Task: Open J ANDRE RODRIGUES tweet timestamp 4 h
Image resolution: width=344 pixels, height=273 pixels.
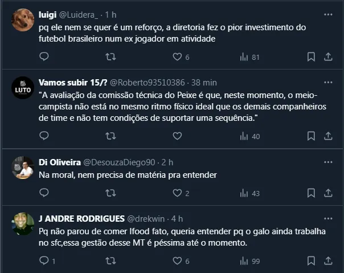Action: [x=177, y=218]
